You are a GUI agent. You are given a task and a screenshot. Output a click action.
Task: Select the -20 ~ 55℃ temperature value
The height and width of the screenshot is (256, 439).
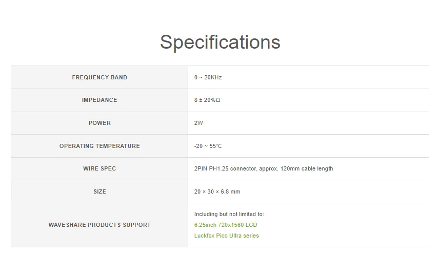point(208,146)
